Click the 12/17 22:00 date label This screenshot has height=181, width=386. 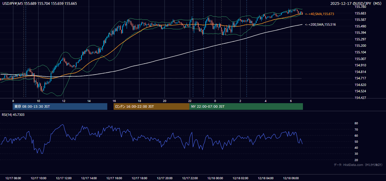pyautogui.click(x=190, y=178)
